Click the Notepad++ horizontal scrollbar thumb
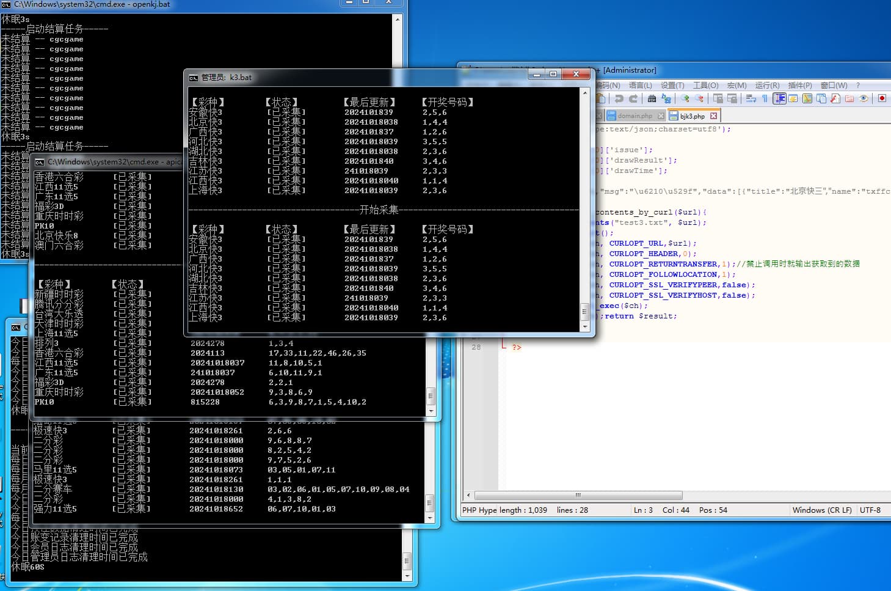 [x=578, y=495]
